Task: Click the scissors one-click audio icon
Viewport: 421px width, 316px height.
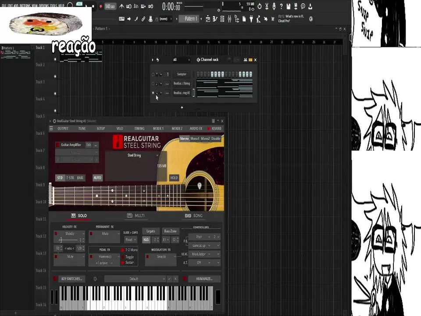Action: [267, 6]
